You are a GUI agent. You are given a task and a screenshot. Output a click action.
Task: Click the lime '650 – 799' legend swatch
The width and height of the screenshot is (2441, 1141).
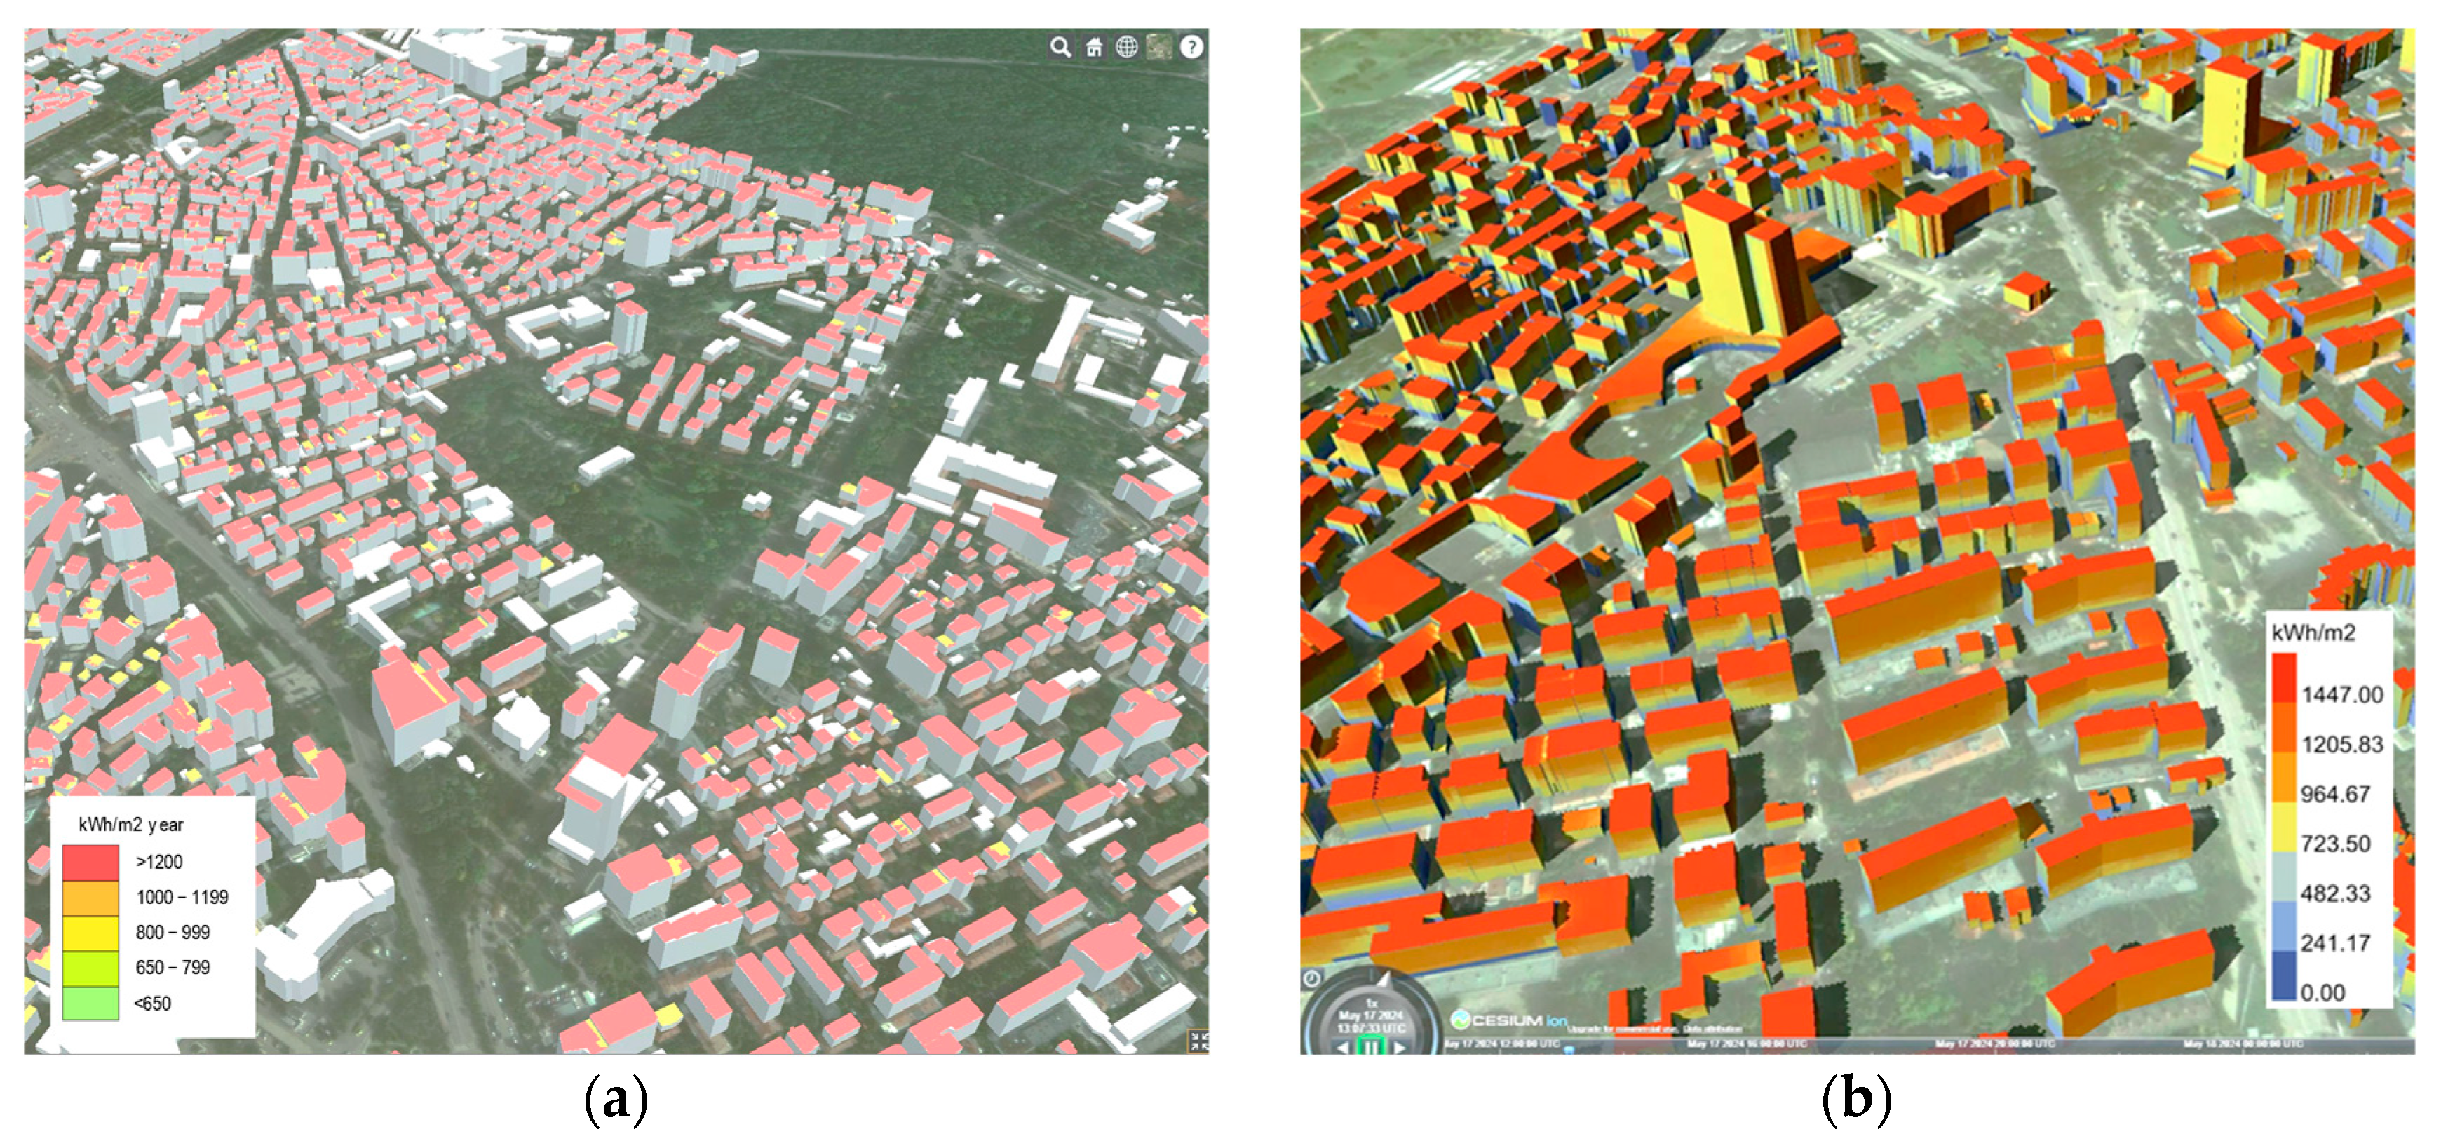91,968
